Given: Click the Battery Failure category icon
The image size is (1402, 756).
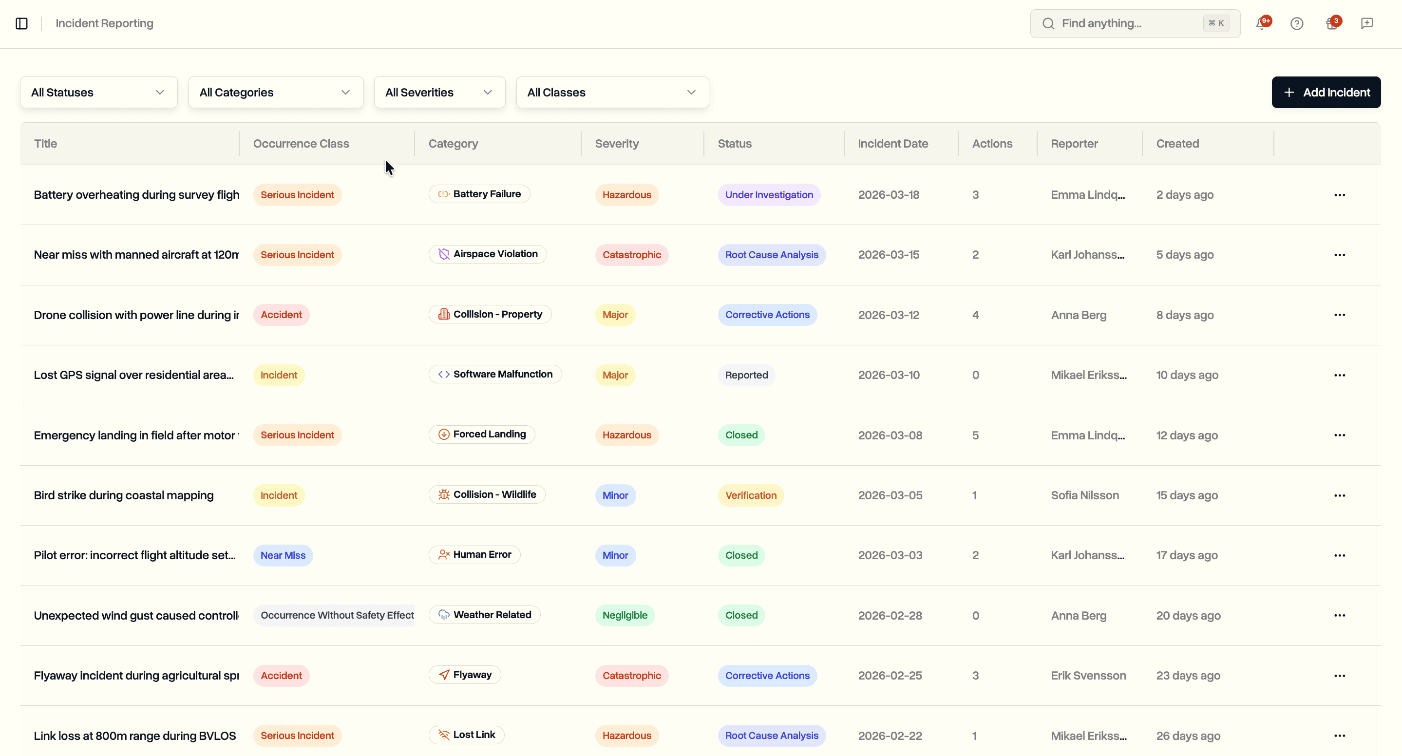Looking at the screenshot, I should click(444, 194).
